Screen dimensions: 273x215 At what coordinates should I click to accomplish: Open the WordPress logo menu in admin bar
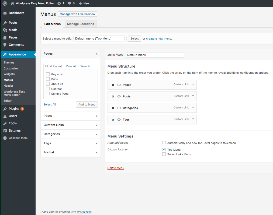(x=4, y=3)
